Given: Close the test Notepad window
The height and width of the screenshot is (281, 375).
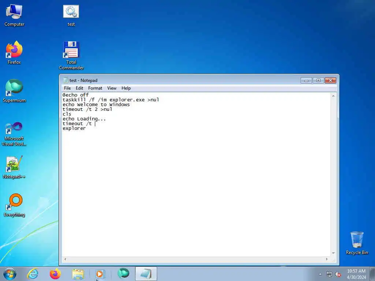Looking at the screenshot, I should [x=330, y=80].
